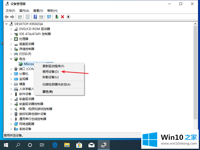Open the 查看(V) menu
The image size is (200, 150).
point(38,11)
